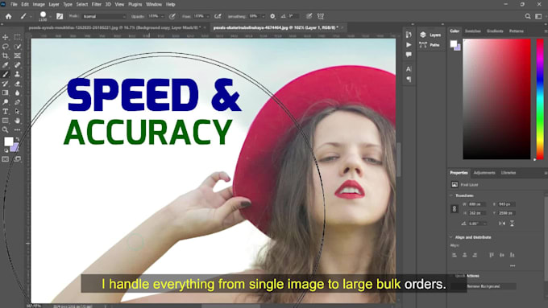Open the Paragraph panel icon
The width and height of the screenshot is (548, 308).
click(409, 79)
